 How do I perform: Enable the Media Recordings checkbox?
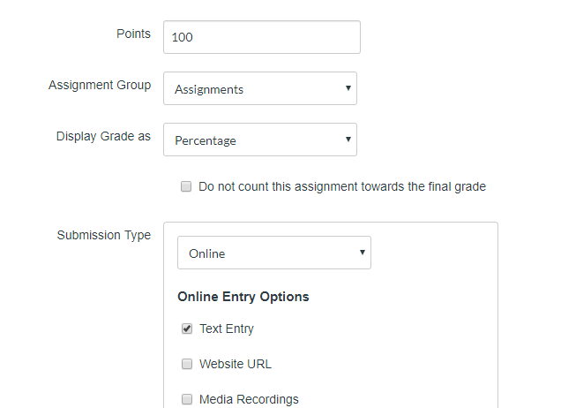click(187, 399)
